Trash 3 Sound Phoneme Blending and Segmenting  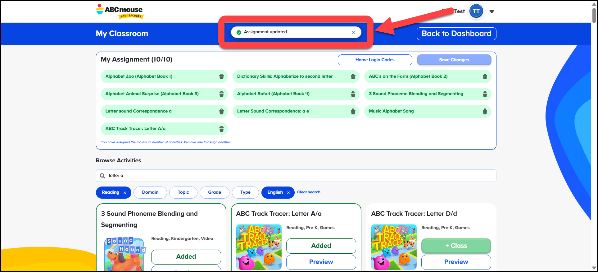485,94
